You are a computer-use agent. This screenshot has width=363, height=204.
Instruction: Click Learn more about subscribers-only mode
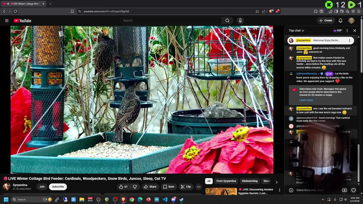coord(306,100)
